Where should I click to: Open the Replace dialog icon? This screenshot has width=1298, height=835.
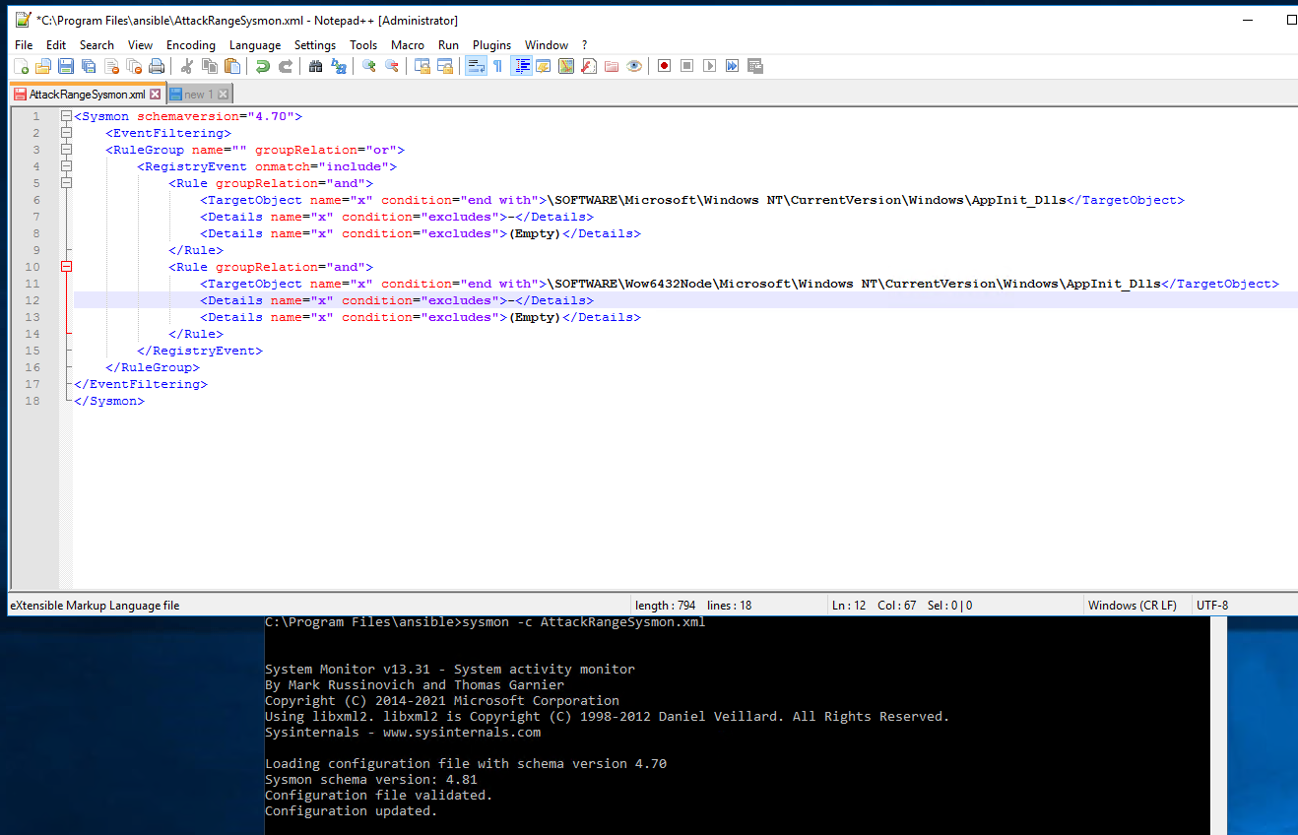(x=339, y=66)
